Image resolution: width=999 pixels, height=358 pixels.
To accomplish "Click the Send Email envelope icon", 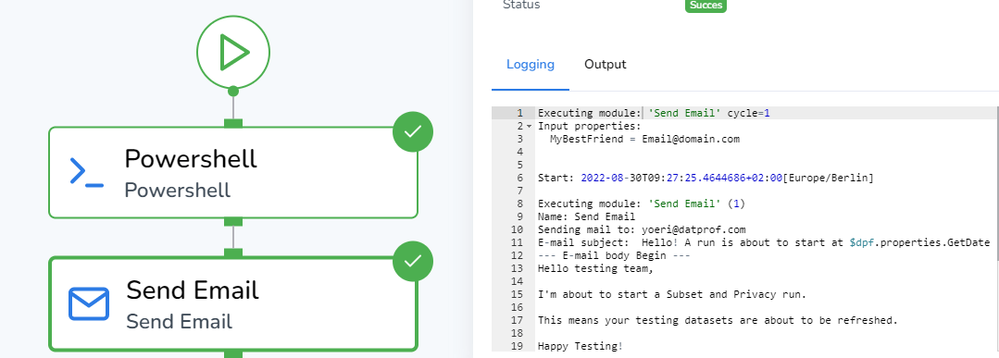I will coord(89,303).
